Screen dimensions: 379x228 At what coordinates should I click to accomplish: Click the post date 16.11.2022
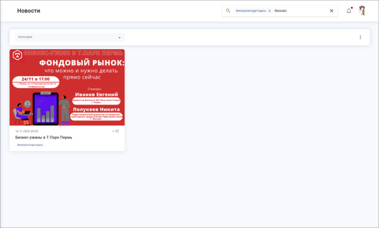click(27, 132)
